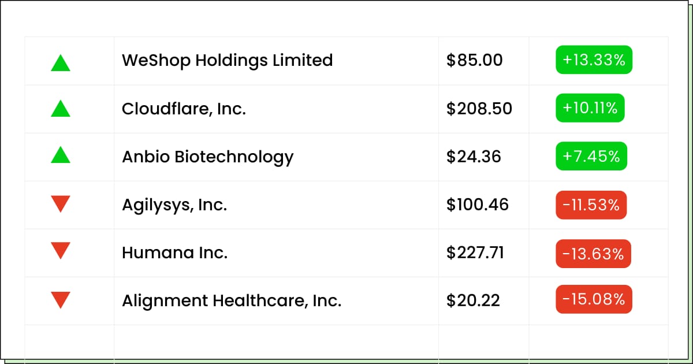693x364 pixels.
Task: Click the red down arrow beside Alignment Healthcare
Action: point(61,299)
